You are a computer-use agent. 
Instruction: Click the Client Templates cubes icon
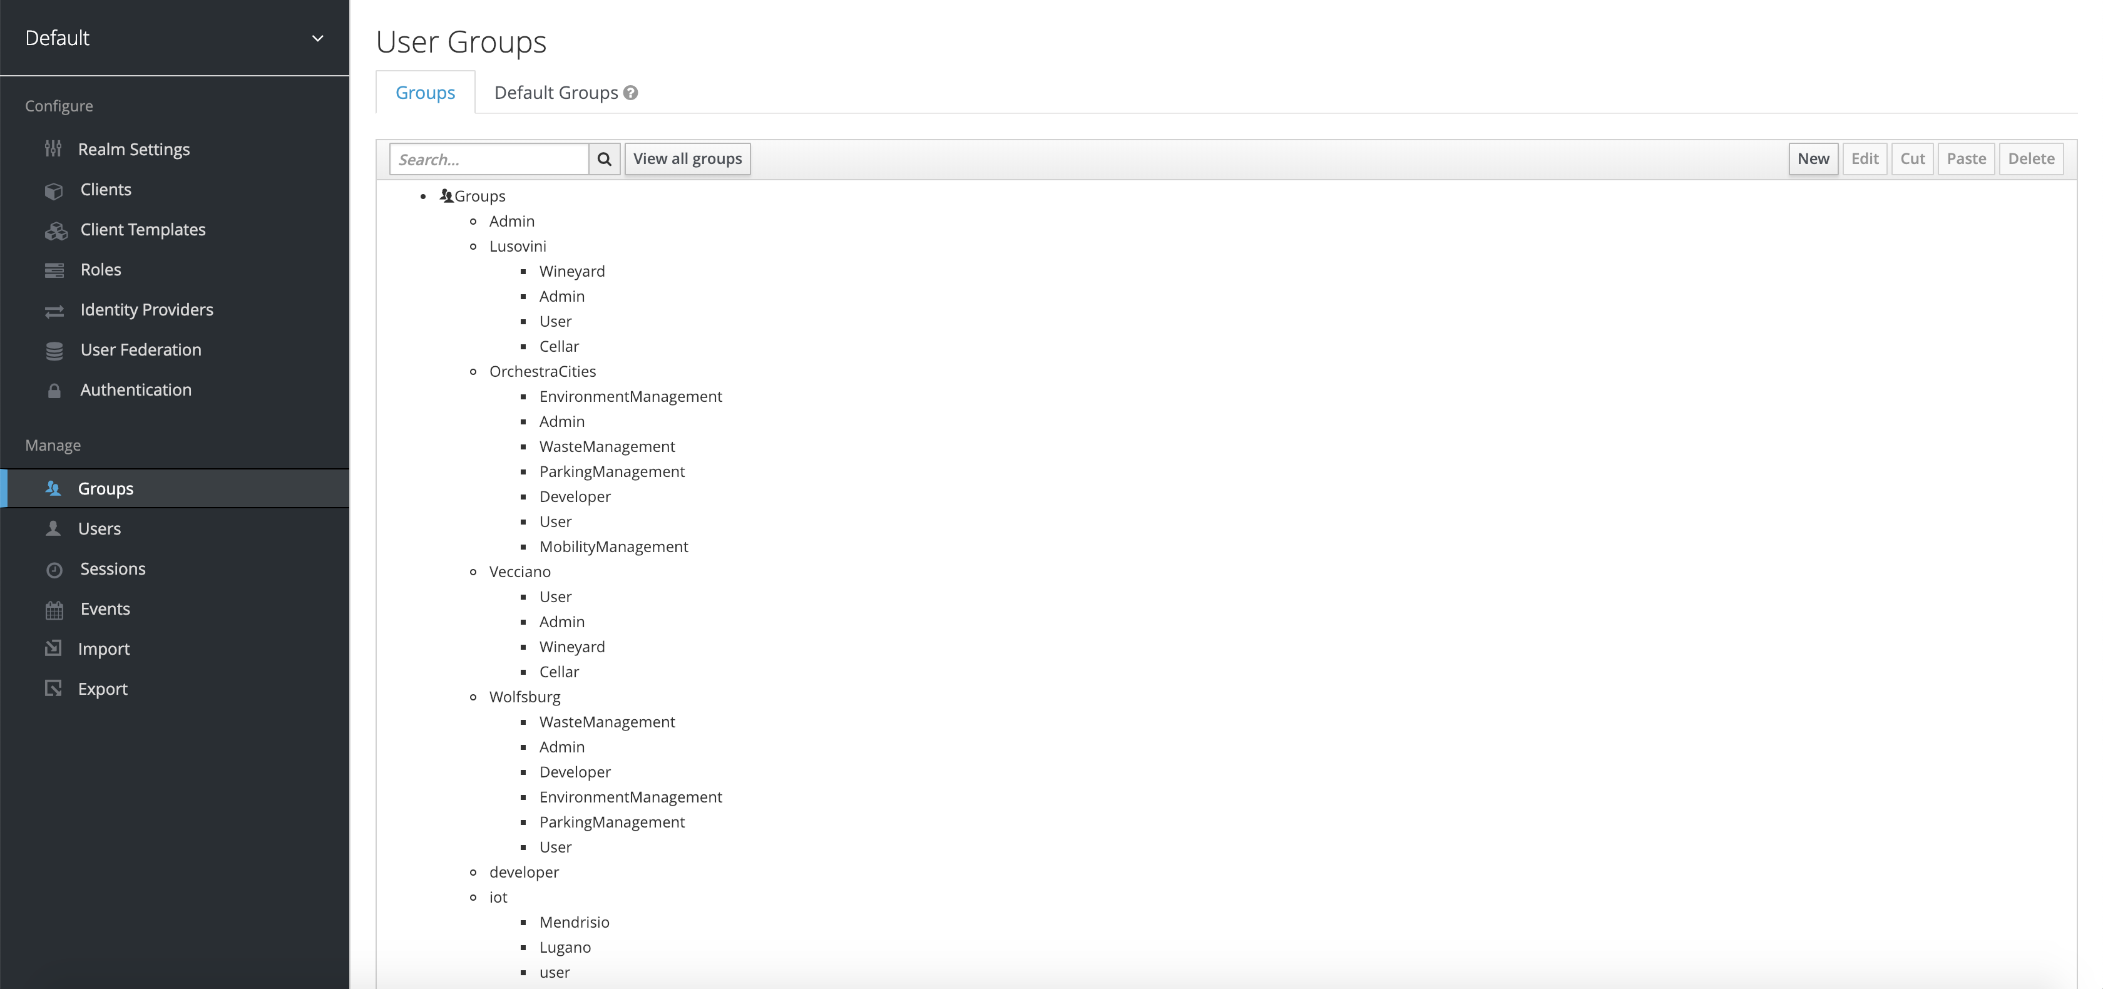[56, 231]
